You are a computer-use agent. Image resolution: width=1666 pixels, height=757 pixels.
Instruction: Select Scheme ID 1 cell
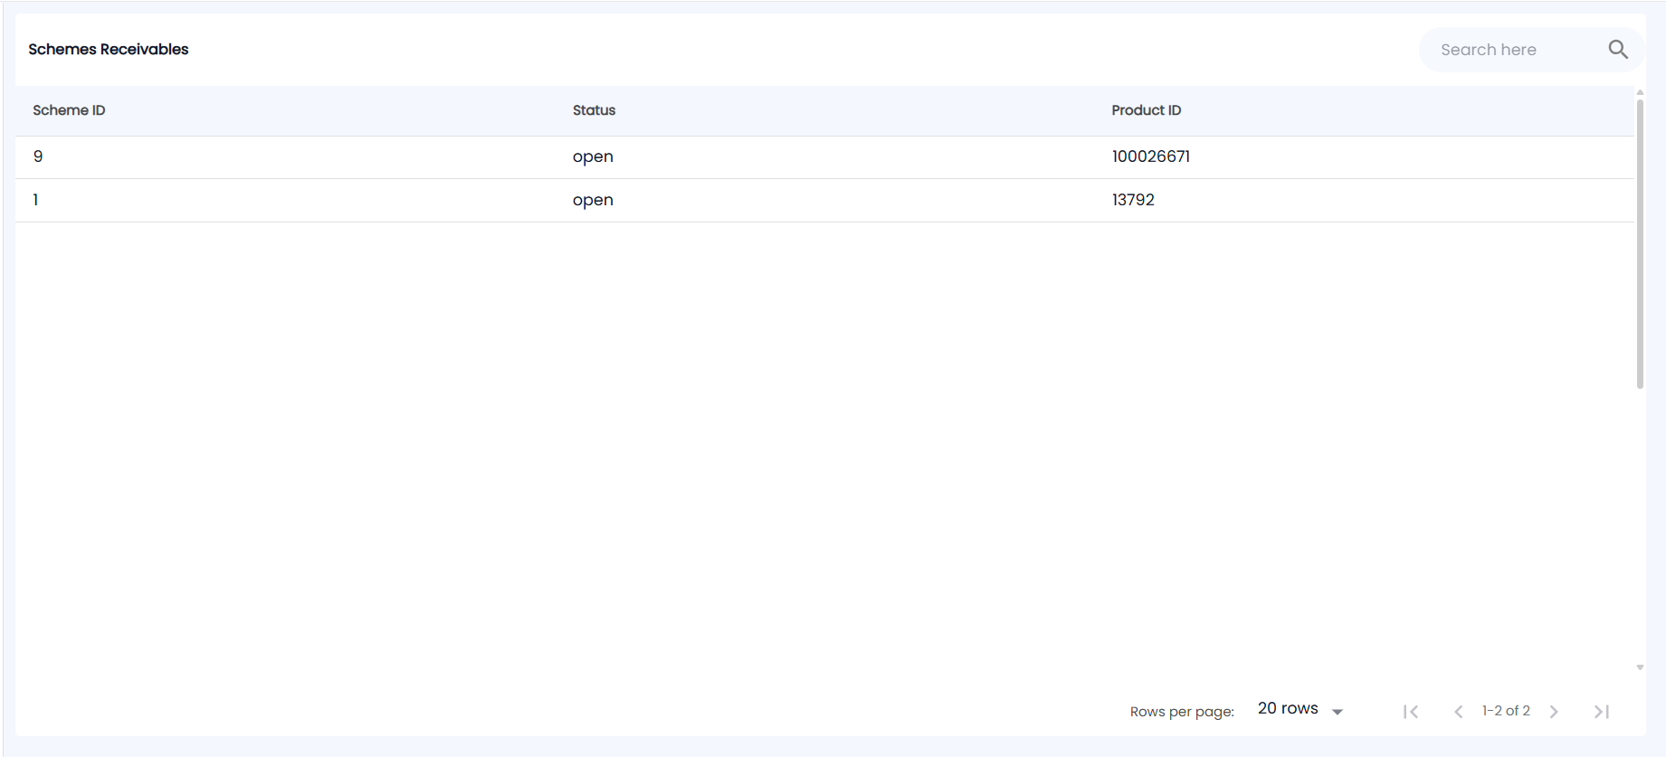click(35, 200)
